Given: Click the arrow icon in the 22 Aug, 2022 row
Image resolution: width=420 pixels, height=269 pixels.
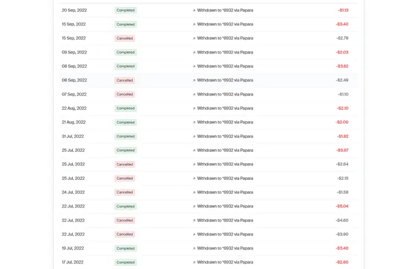Looking at the screenshot, I should [194, 109].
